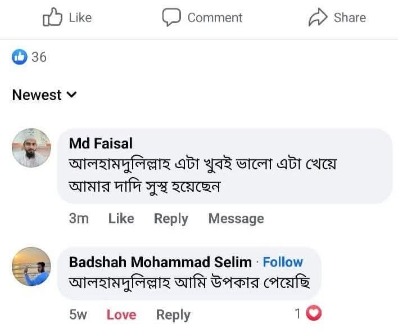The height and width of the screenshot is (333, 398).
Task: Click the 5w timestamp on Badshah's comment
Action: [78, 314]
